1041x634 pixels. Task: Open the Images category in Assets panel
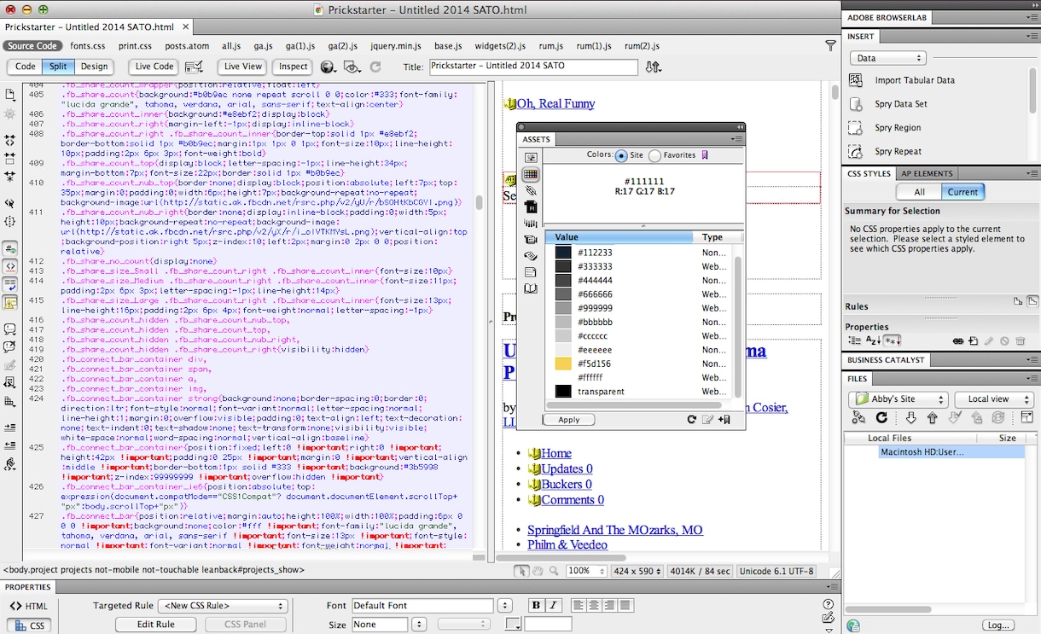pos(530,158)
